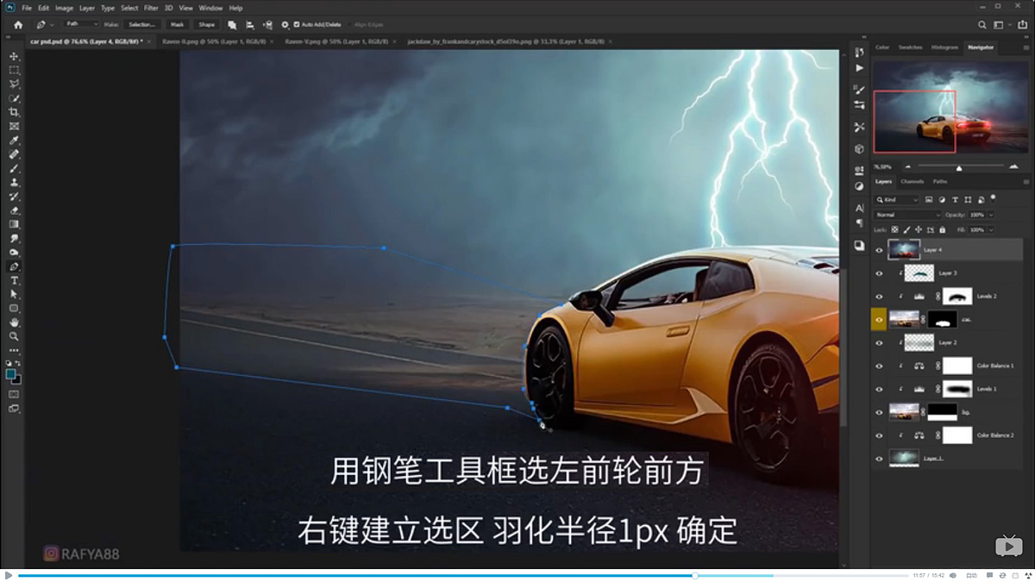This screenshot has width=1035, height=582.
Task: Click the Levels 2 layer mask thumbnail
Action: pyautogui.click(x=957, y=297)
